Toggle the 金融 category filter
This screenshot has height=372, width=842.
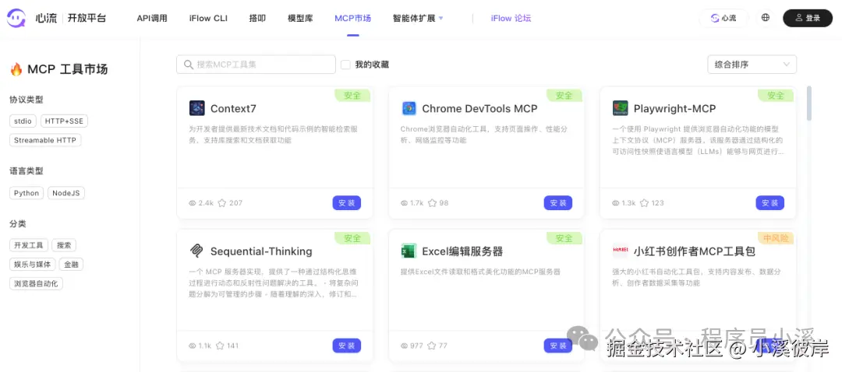pos(71,265)
